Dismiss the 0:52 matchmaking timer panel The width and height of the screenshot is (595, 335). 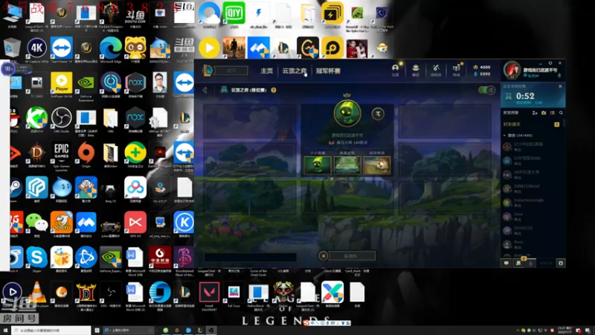point(560,86)
